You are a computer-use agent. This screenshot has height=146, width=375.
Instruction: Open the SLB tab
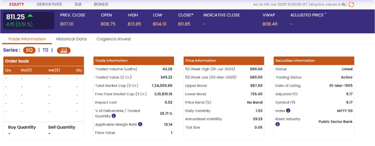click(x=78, y=4)
